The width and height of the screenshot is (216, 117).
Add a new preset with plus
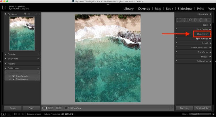pos(38,54)
